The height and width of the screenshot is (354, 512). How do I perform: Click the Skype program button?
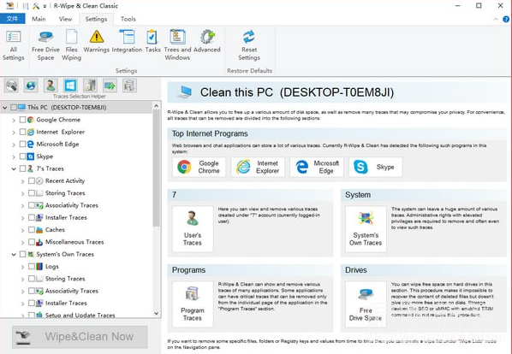375,167
